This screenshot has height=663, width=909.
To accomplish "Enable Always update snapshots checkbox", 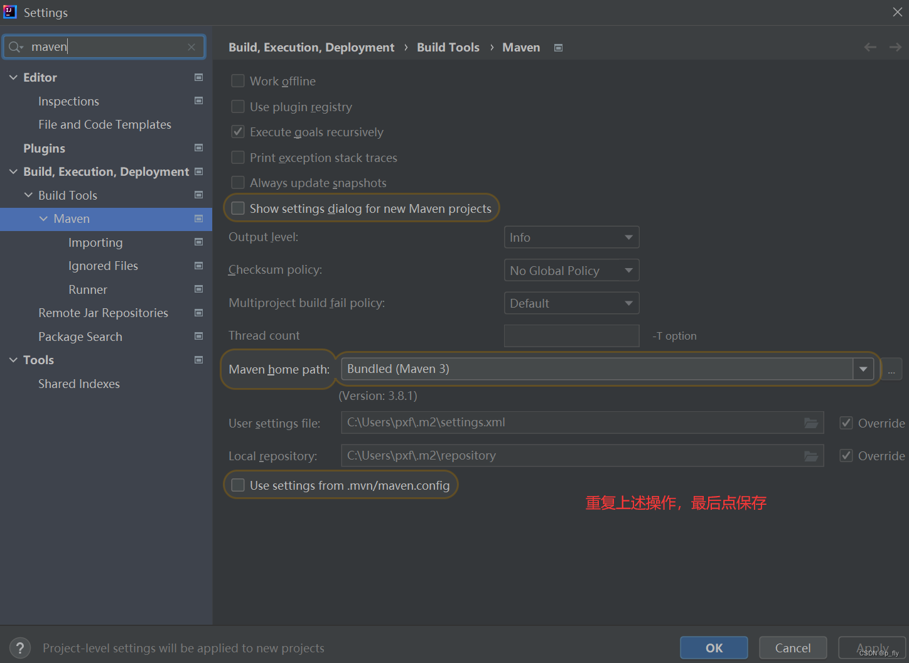I will click(x=238, y=183).
